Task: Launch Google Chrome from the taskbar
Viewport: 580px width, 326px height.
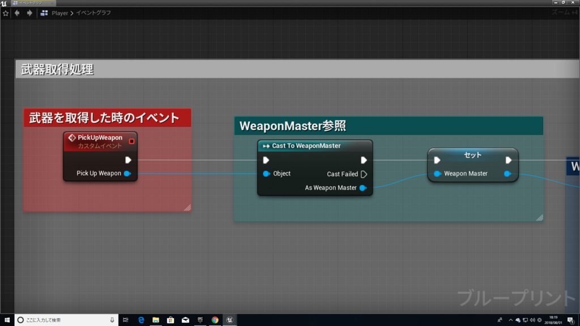Action: point(215,319)
